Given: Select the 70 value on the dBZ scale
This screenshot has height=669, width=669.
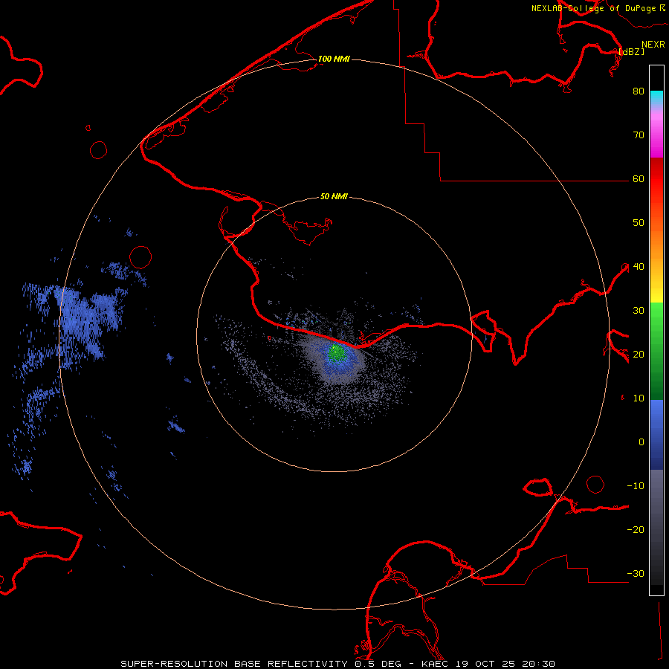Looking at the screenshot, I should coord(639,135).
